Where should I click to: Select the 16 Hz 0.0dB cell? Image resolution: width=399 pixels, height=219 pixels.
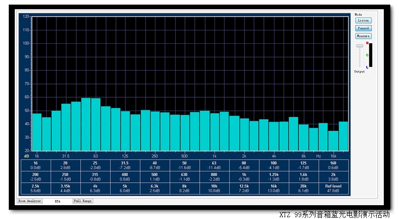36,166
